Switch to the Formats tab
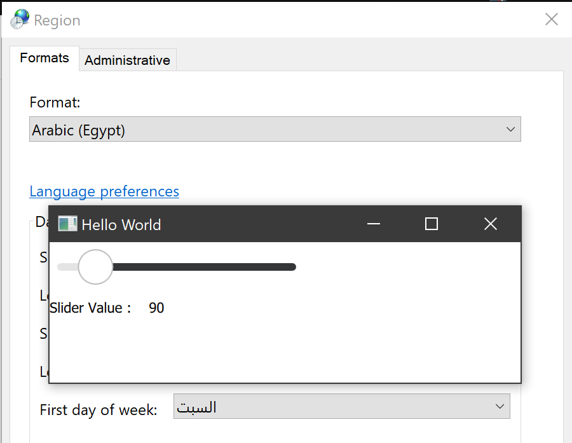The height and width of the screenshot is (443, 572). (x=44, y=58)
